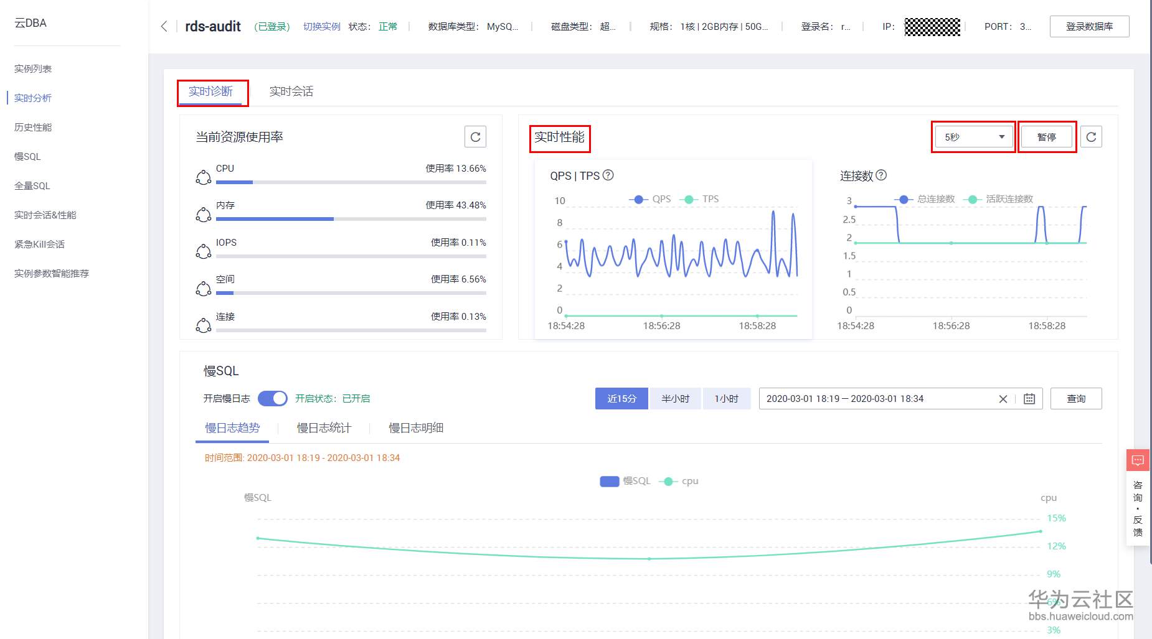Open the 咨询·反馈 chat icon

1138,460
